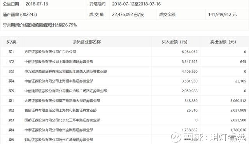Click the stock name 通产丽星 (002243)
249x144 pixels.
[20, 15]
